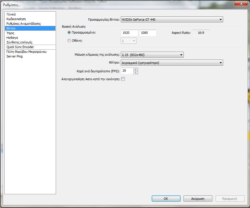The image size is (250, 208).
Task: Select Quick Sync Encoder in sidebar
Action: pos(30,47)
